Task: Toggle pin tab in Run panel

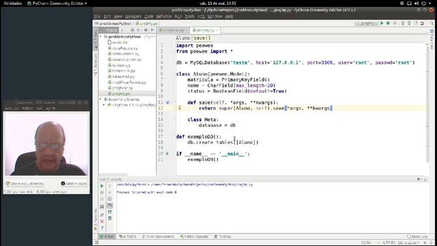Action: (x=102, y=215)
